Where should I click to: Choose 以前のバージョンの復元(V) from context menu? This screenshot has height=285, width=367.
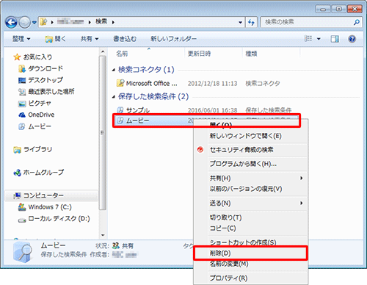[x=246, y=189]
